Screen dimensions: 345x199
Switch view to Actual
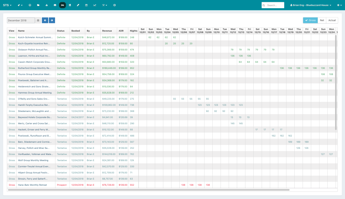(x=332, y=20)
